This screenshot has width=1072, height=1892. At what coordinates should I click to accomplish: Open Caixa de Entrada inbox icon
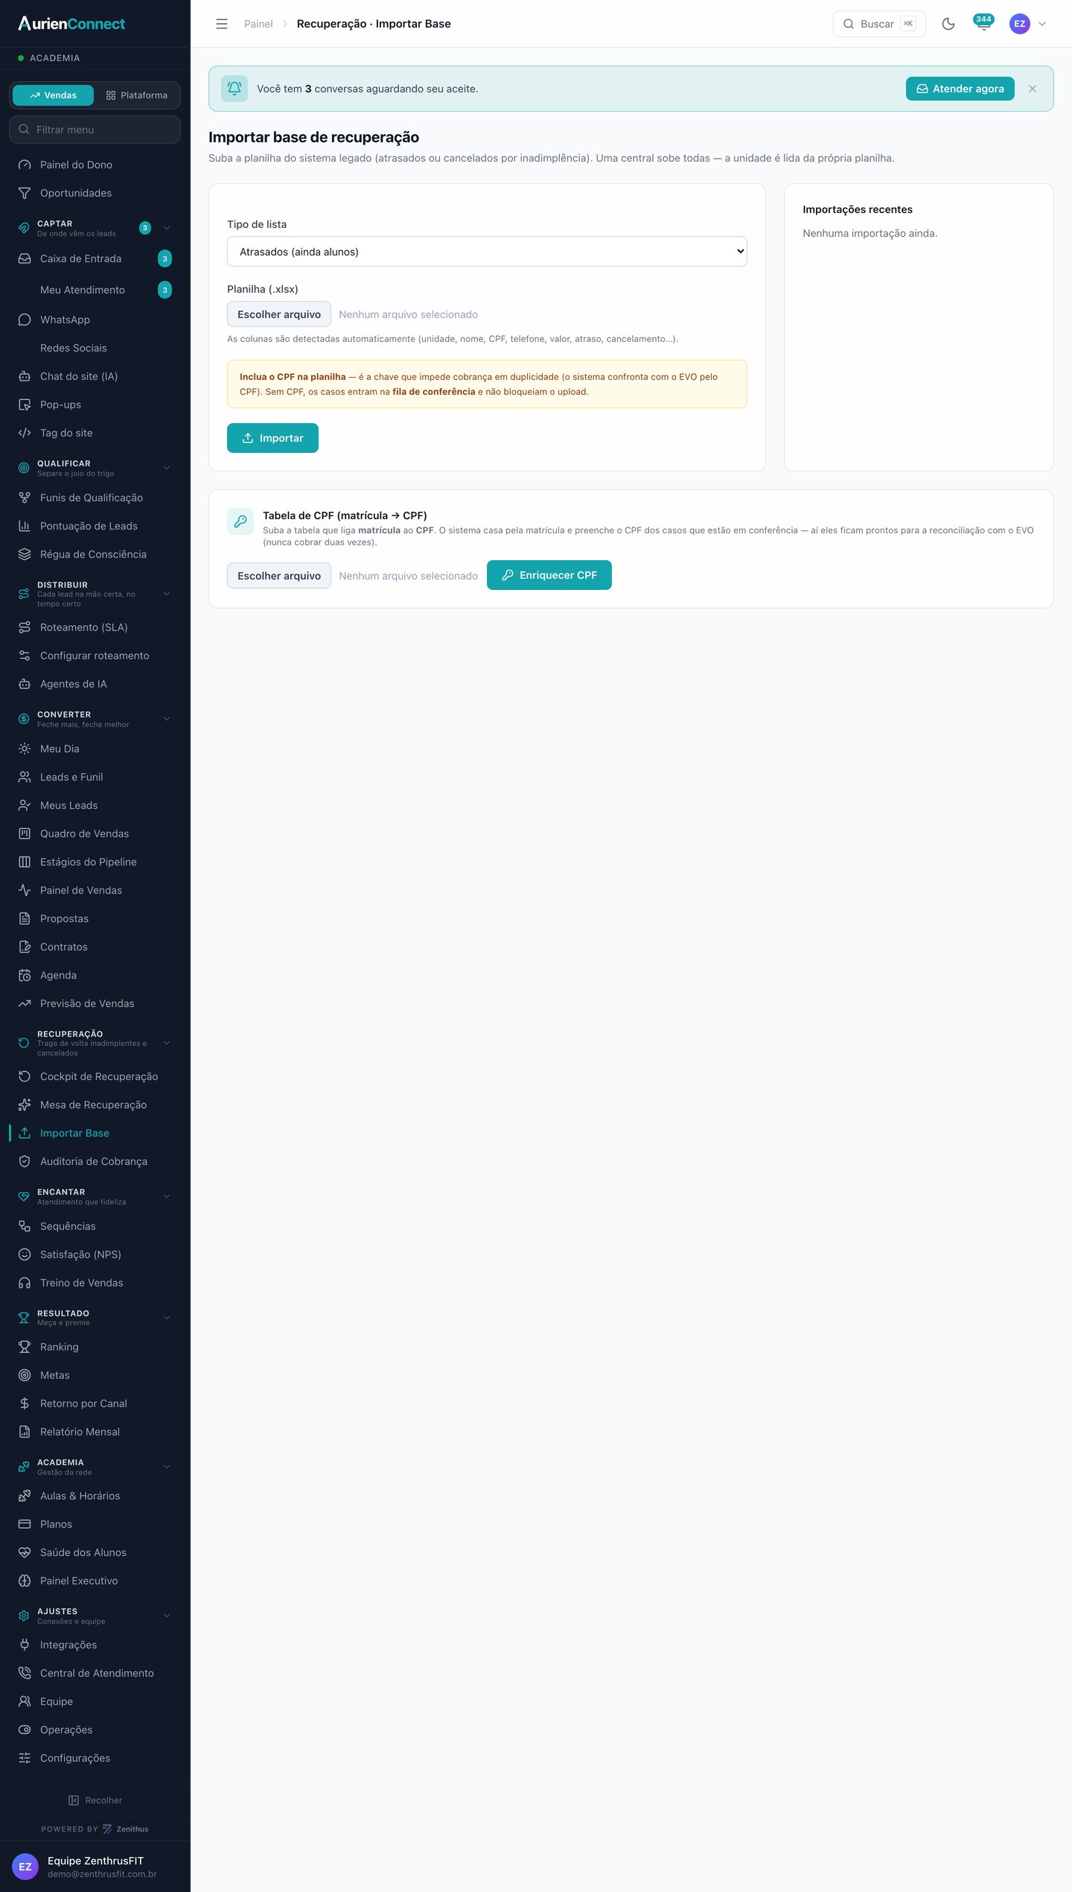[25, 258]
